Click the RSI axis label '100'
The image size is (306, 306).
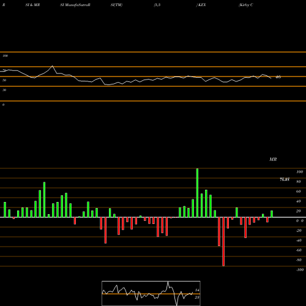pos(5,56)
